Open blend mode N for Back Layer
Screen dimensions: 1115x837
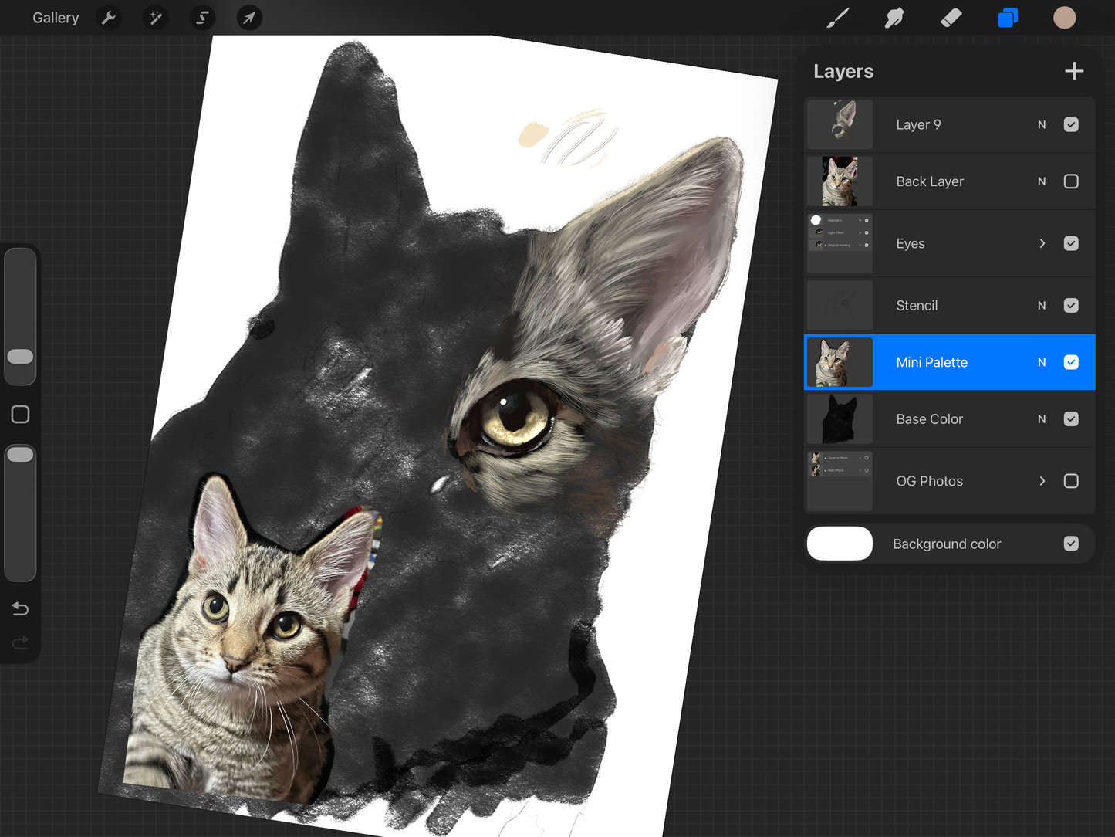[x=1042, y=181]
